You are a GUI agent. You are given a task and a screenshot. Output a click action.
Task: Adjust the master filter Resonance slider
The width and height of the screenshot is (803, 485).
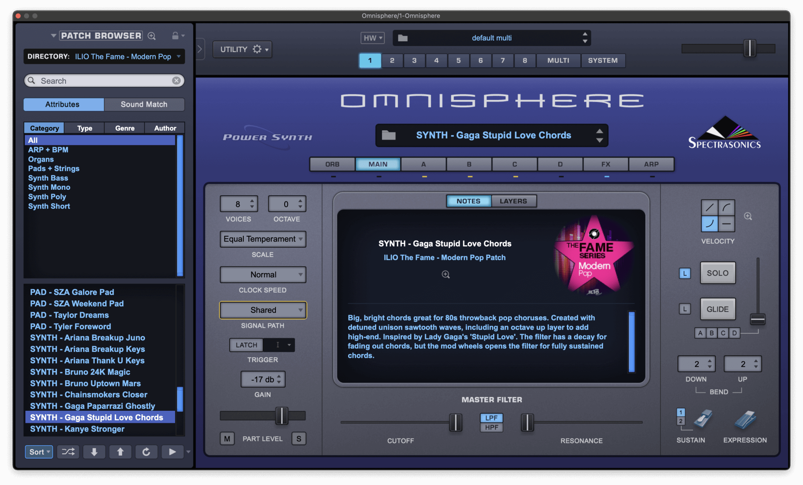click(x=527, y=422)
